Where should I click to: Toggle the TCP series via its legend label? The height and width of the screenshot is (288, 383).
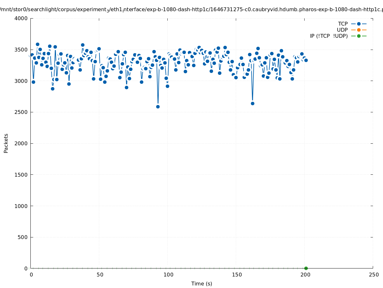(x=343, y=24)
